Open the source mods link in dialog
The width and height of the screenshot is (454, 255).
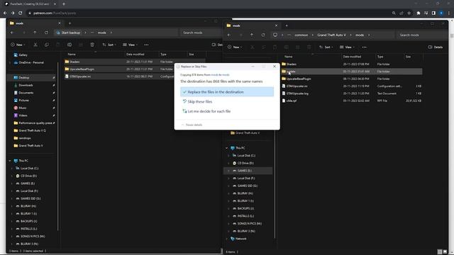click(214, 75)
